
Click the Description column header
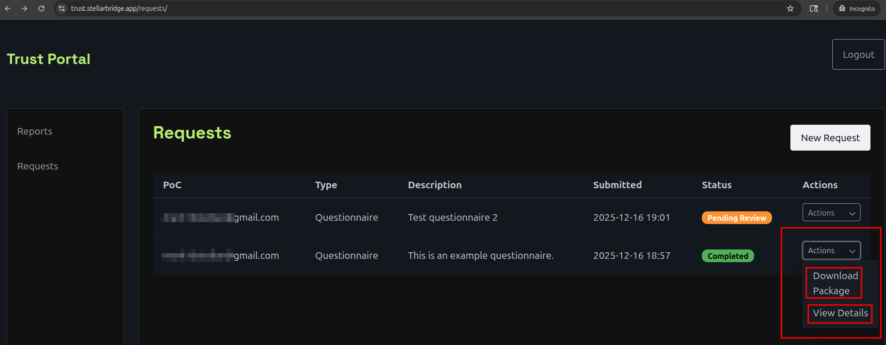point(435,185)
